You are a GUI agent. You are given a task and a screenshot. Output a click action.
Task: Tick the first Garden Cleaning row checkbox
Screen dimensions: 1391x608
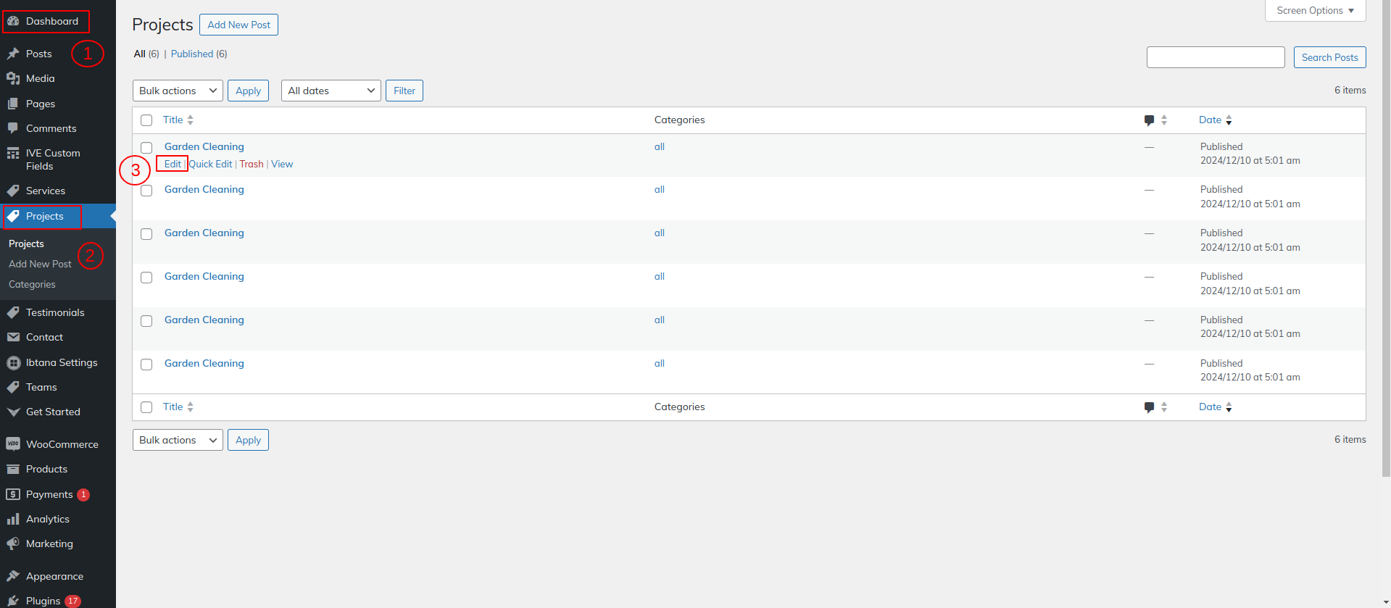146,147
